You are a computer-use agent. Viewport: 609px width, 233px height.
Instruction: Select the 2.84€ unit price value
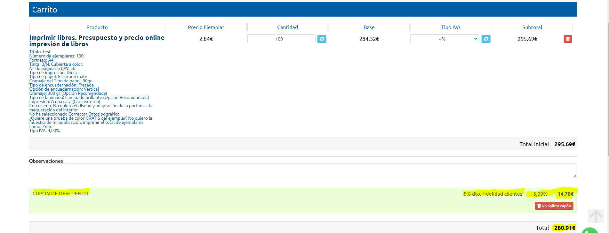point(206,39)
